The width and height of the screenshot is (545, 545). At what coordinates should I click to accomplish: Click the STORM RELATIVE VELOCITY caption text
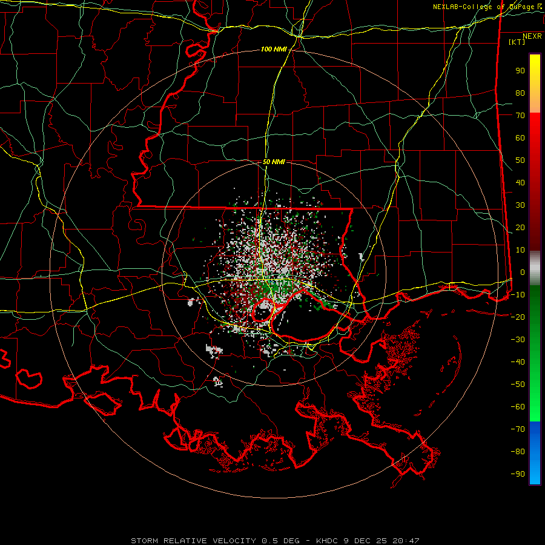click(193, 541)
